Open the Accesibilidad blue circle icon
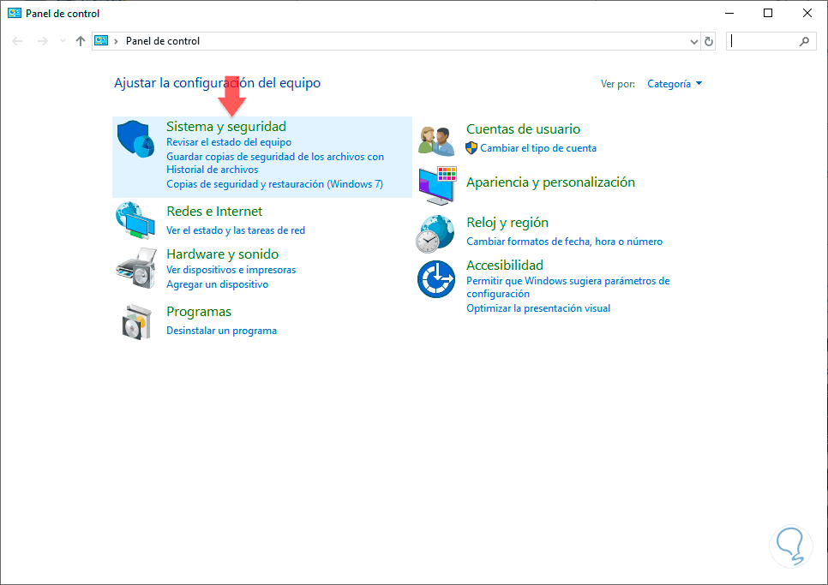The width and height of the screenshot is (828, 585). pyautogui.click(x=436, y=279)
